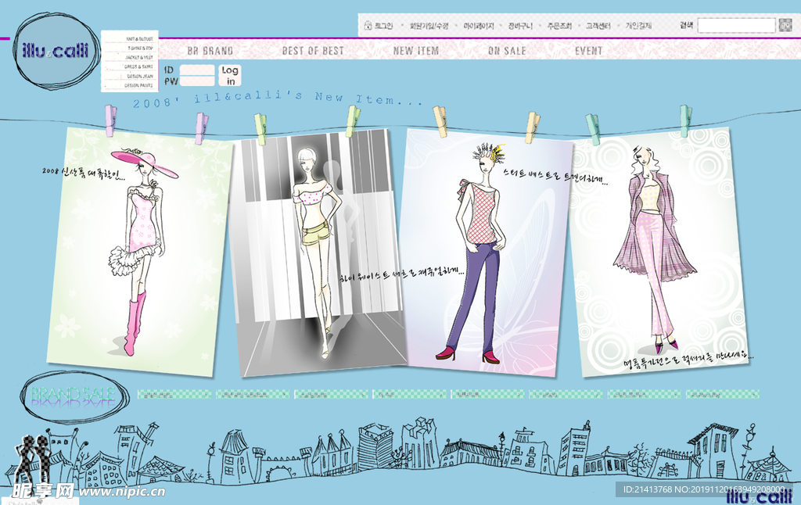Image resolution: width=801 pixels, height=505 pixels.
Task: Open the 회원가입/수정 link
Action: click(x=429, y=26)
